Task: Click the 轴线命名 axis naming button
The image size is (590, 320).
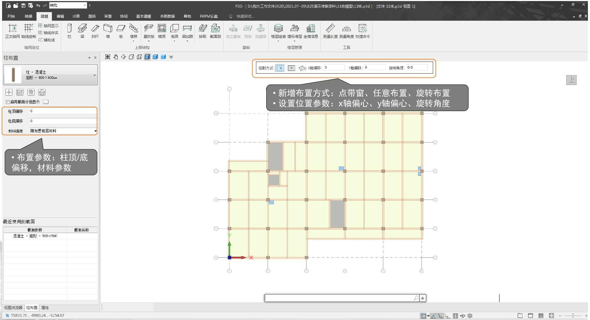Action: (x=48, y=33)
